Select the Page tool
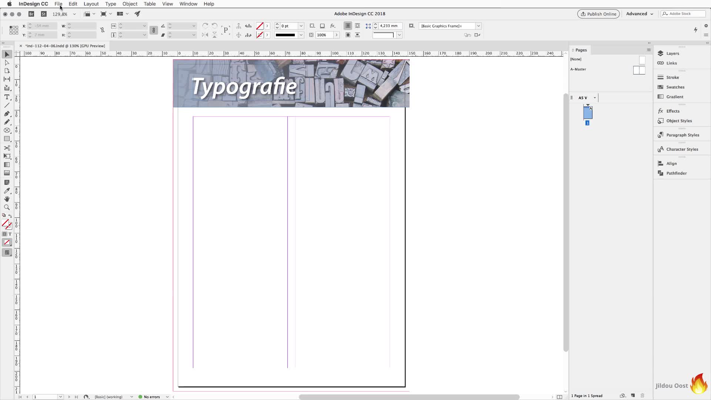The width and height of the screenshot is (711, 400). [x=7, y=71]
